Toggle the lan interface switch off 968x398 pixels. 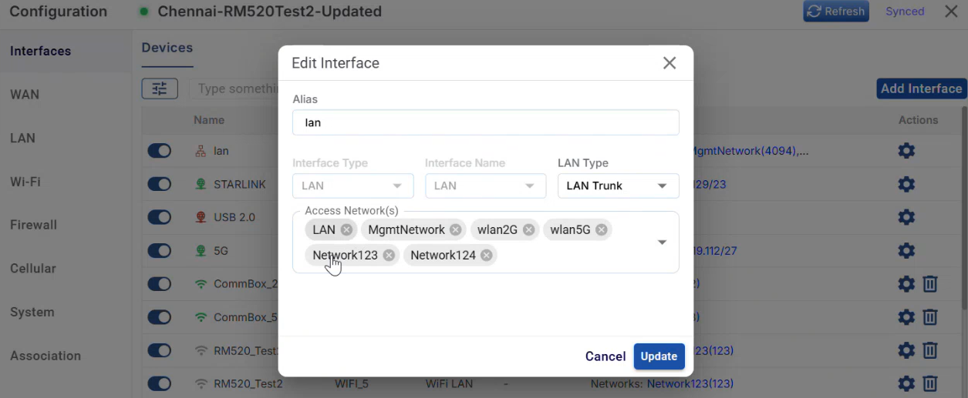159,151
